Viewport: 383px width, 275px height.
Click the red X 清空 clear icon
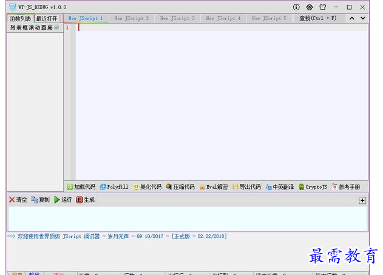coord(12,200)
